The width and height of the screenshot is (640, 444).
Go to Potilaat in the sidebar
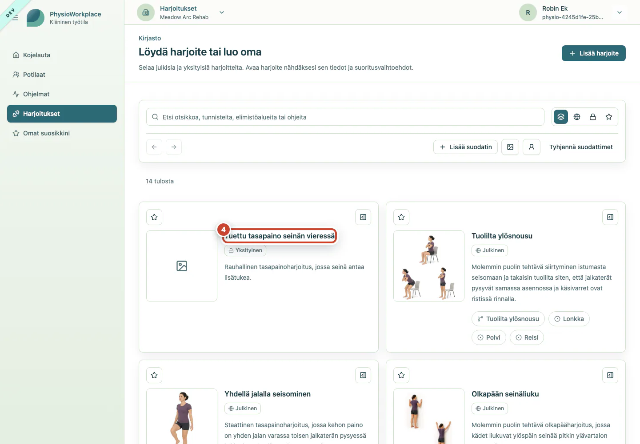[62, 75]
